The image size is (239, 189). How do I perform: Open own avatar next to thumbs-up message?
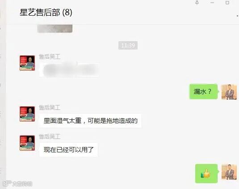pyautogui.click(x=229, y=172)
